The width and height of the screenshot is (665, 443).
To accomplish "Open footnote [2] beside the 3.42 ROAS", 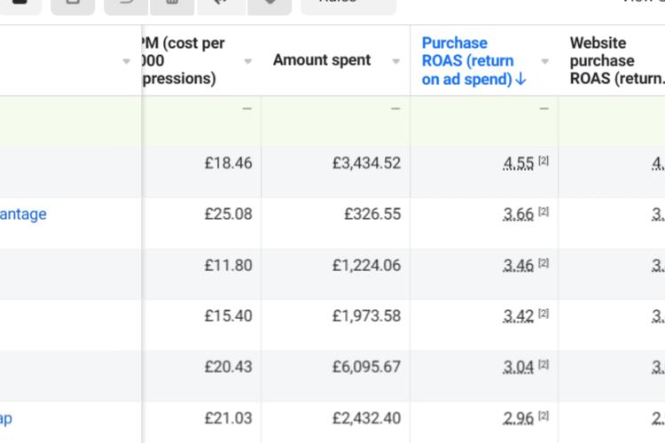I will 544,314.
